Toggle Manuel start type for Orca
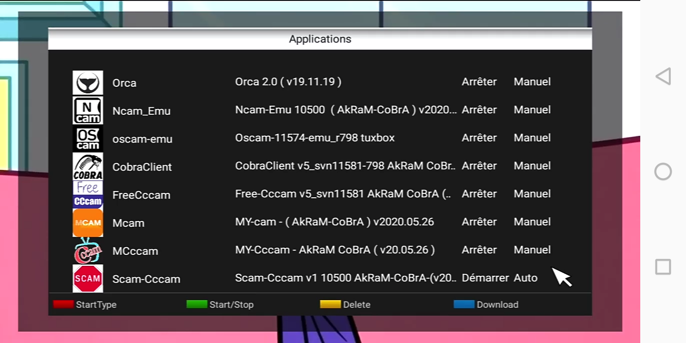Viewport: 686px width, 343px height. [532, 82]
